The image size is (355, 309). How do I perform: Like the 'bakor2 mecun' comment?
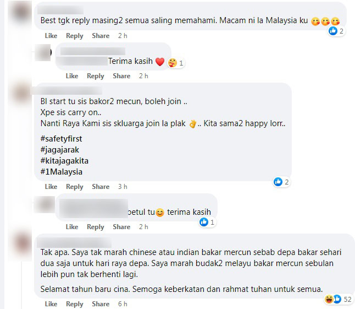(51, 187)
